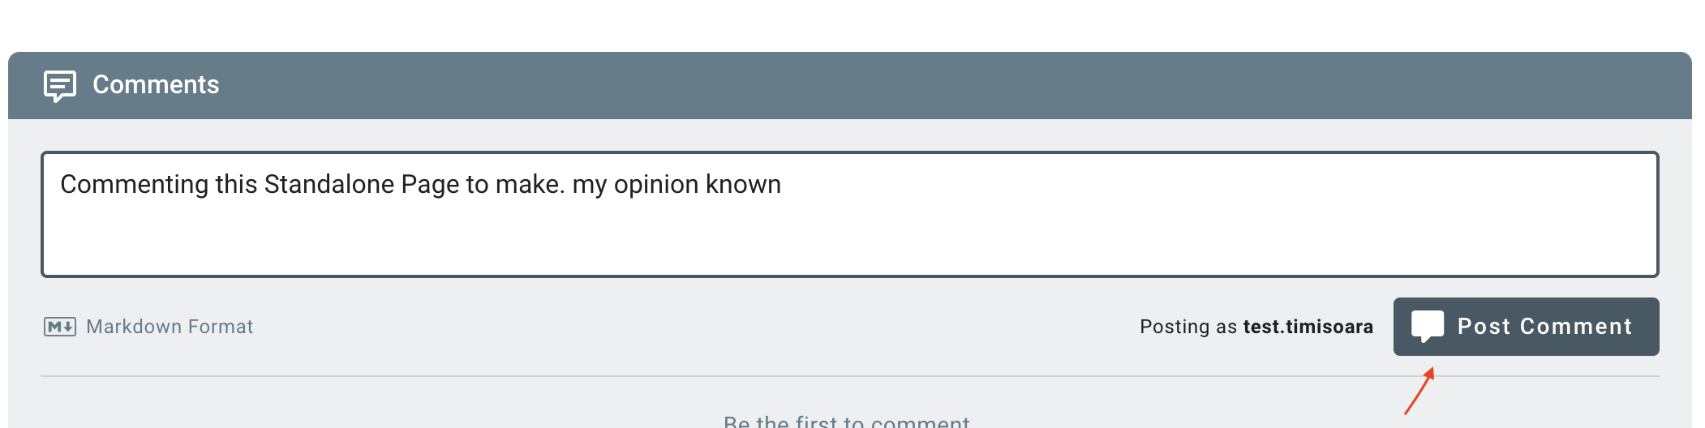Click the red arrow annotation
The image size is (1705, 428).
[x=1419, y=391]
